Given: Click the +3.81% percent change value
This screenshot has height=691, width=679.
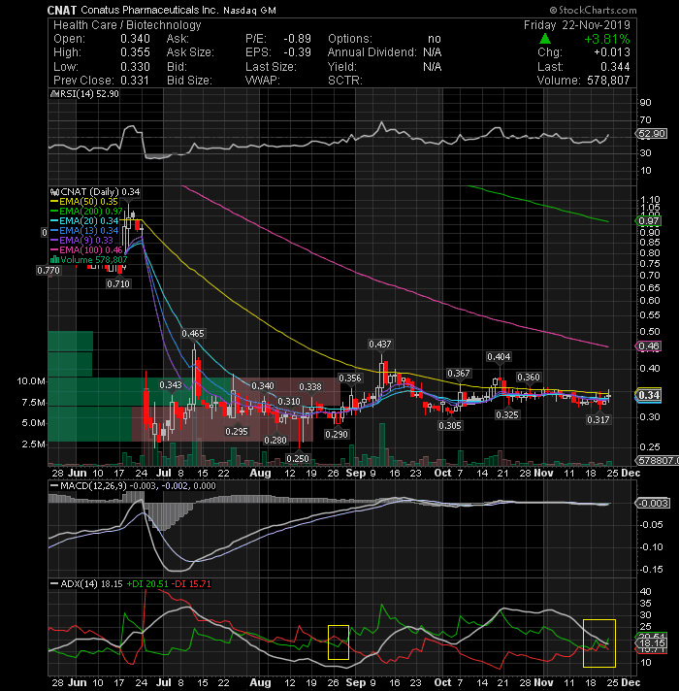Looking at the screenshot, I should pos(607,39).
